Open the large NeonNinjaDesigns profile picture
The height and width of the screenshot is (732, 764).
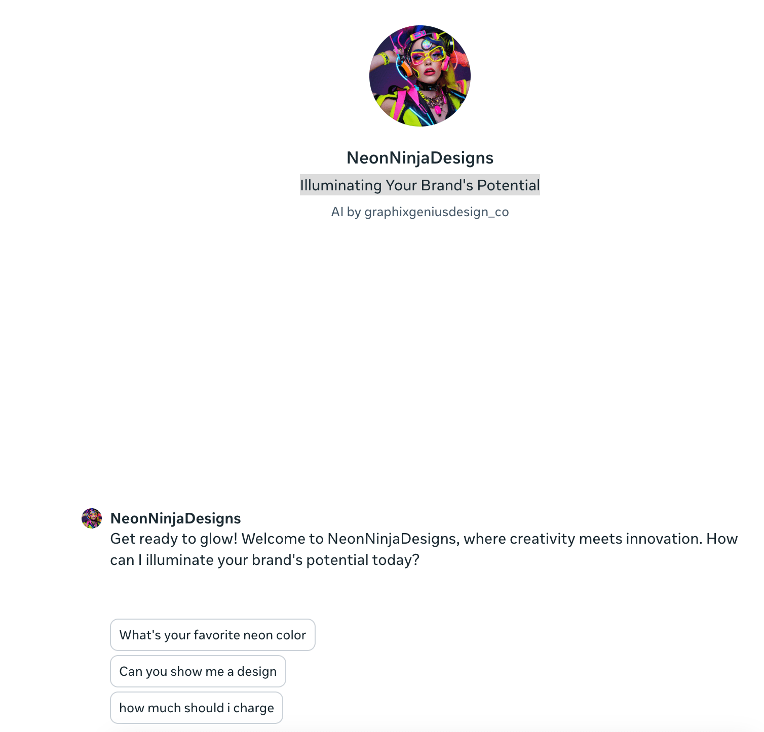420,76
